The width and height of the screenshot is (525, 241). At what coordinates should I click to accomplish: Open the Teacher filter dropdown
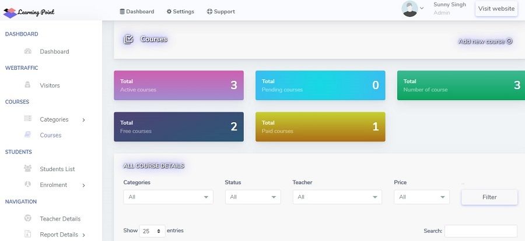[338, 197]
